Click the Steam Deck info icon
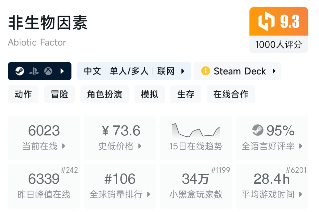 pos(205,71)
